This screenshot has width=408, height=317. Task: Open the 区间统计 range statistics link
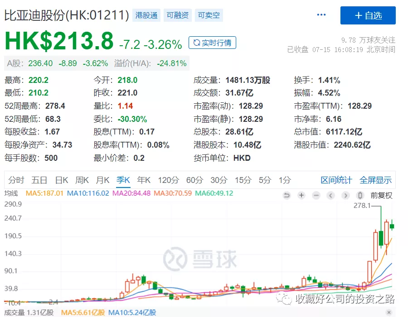coord(336,180)
